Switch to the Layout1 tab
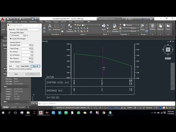176x132 pixels. pyautogui.click(x=14, y=107)
